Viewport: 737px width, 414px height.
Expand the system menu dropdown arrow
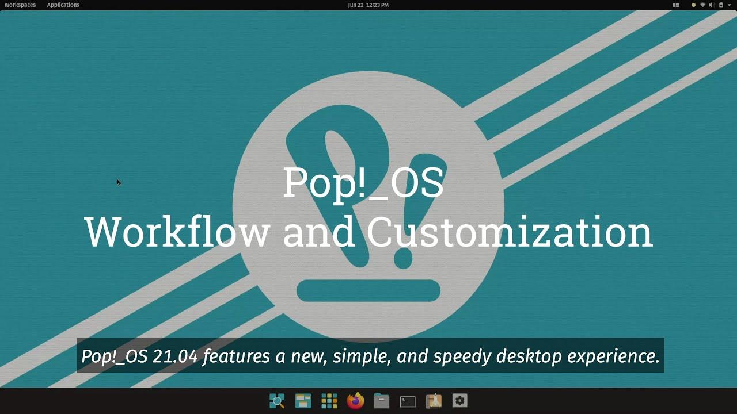(x=730, y=5)
